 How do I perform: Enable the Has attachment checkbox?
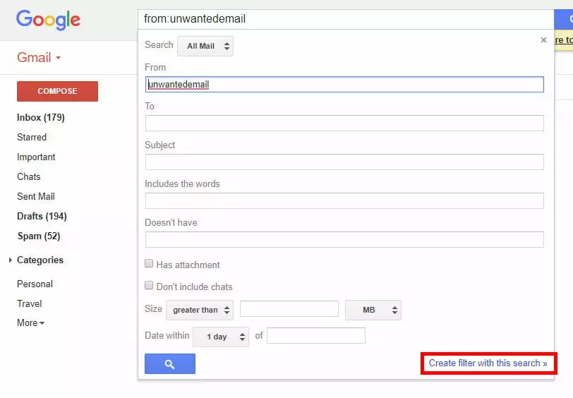(x=149, y=264)
